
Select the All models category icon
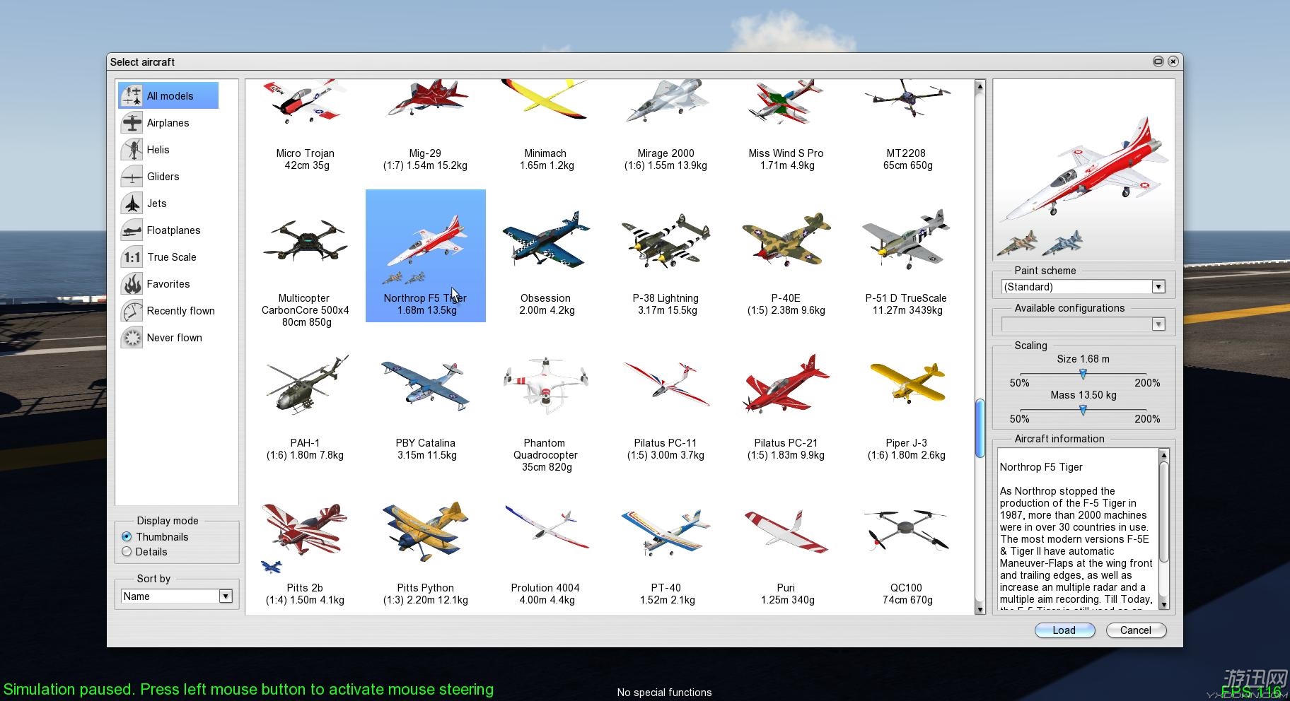pyautogui.click(x=132, y=95)
